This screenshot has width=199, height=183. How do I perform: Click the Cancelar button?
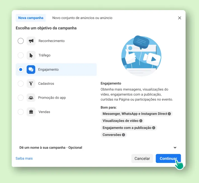(142, 158)
